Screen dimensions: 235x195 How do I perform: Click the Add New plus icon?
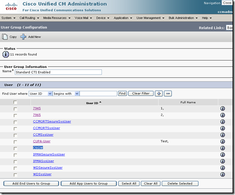(x=23, y=37)
